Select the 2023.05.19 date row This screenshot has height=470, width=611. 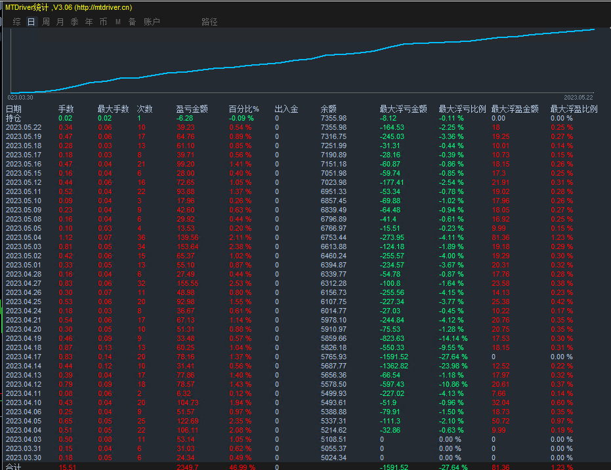coord(24,136)
